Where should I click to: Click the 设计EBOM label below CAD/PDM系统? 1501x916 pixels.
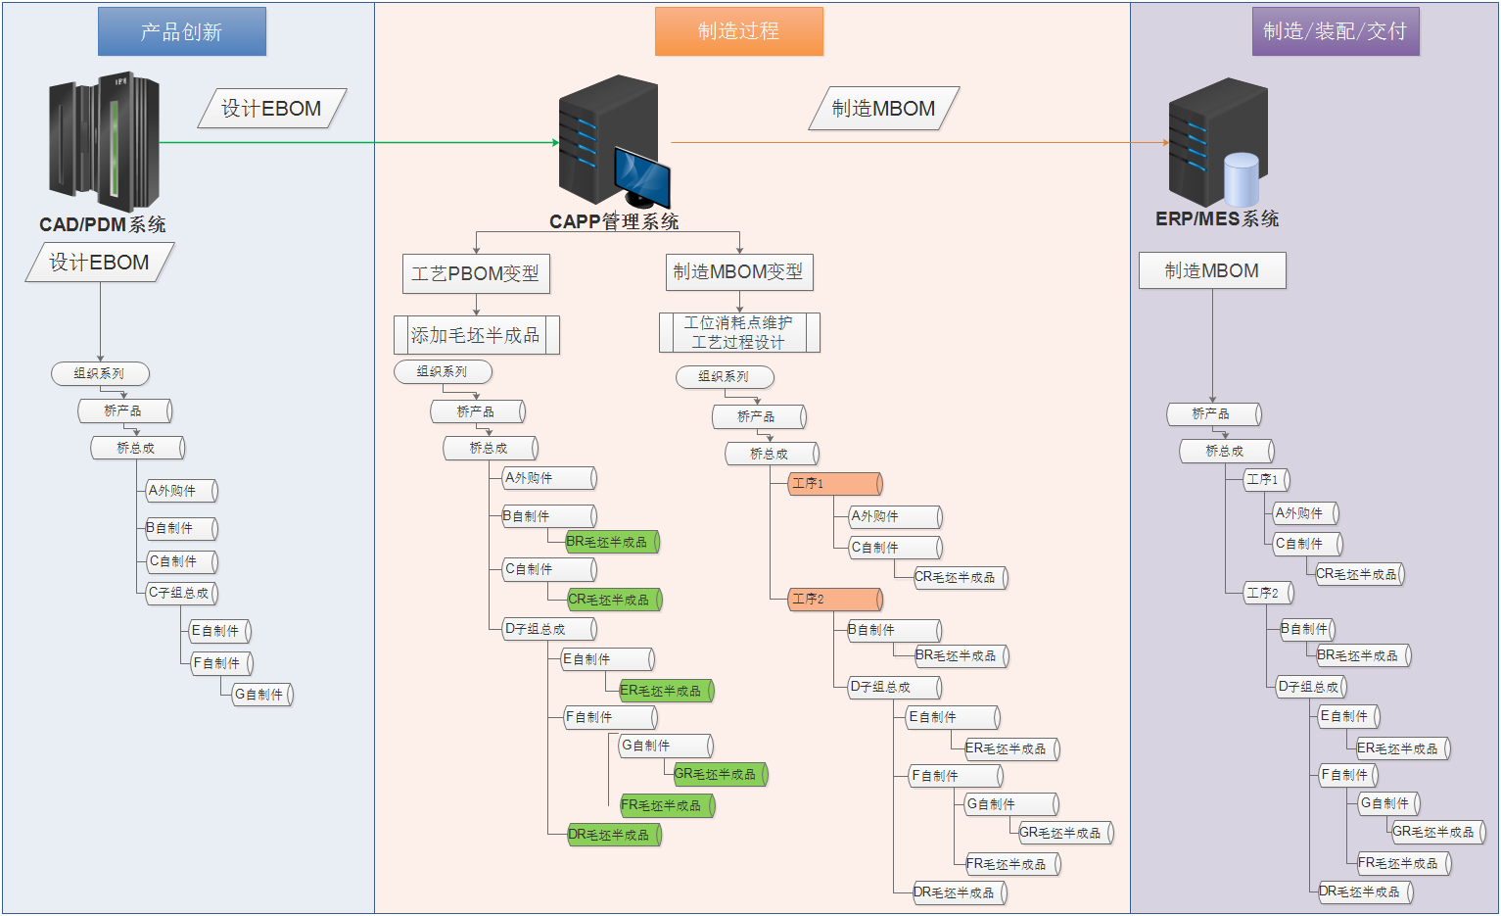[99, 263]
